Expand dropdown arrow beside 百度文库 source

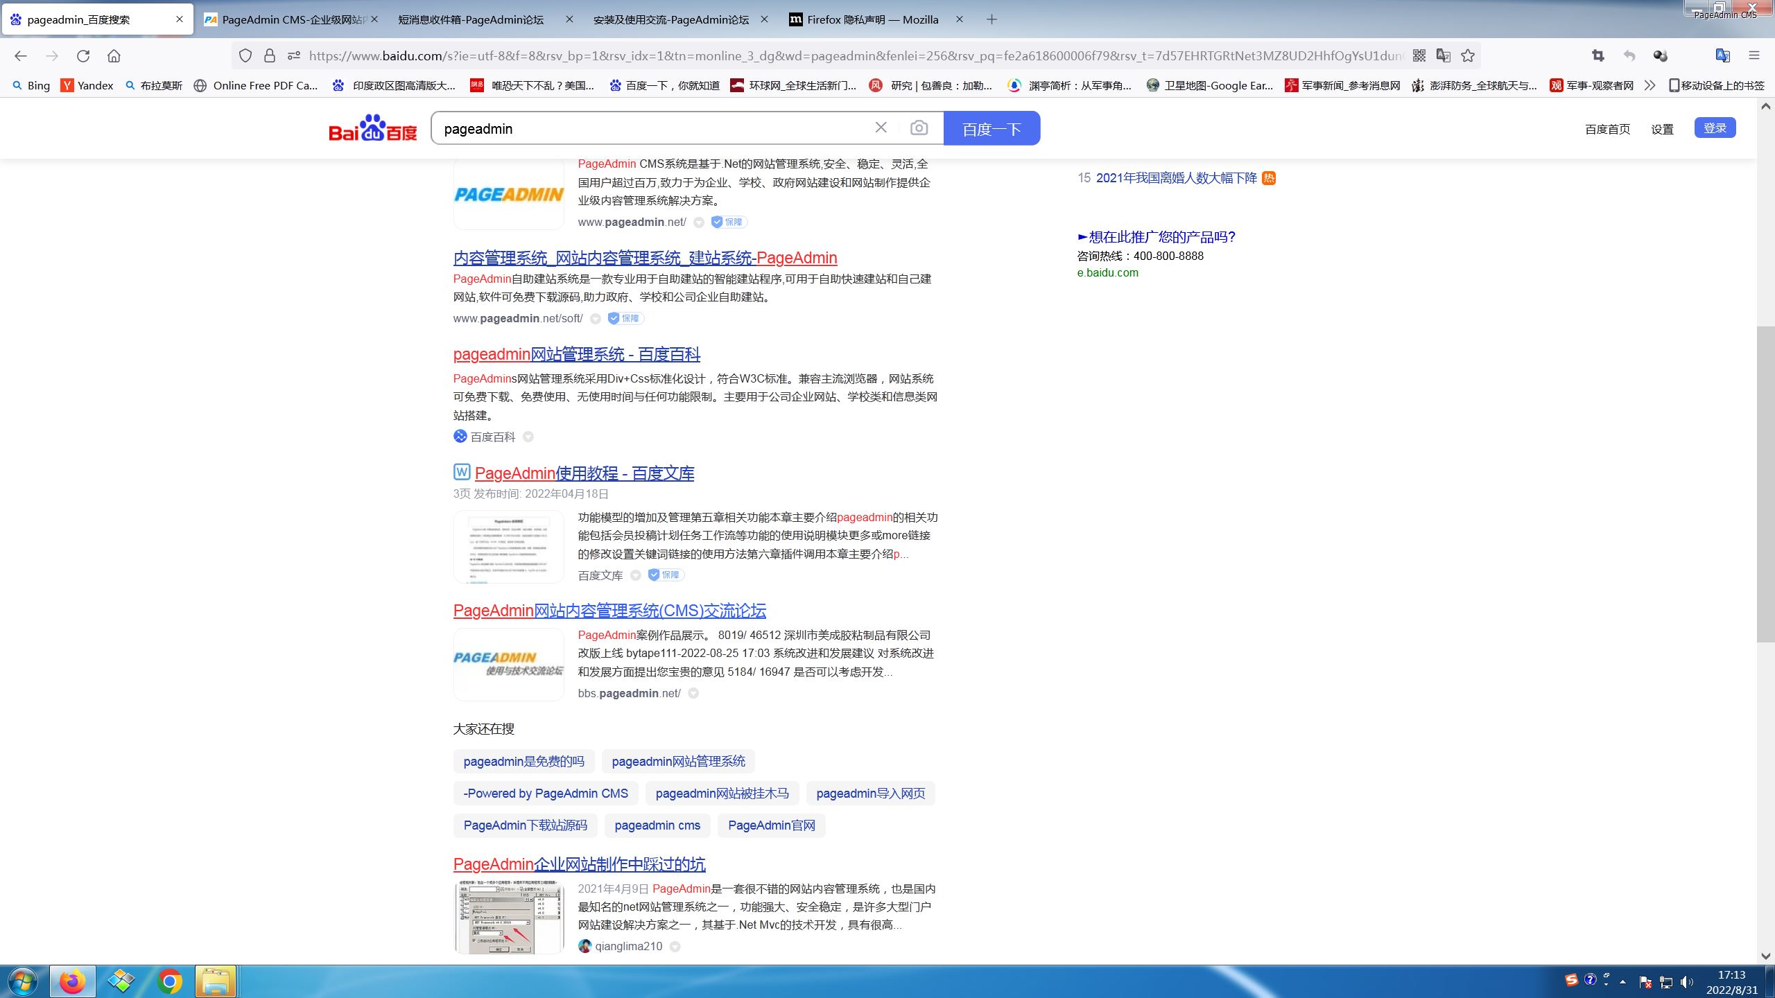636,575
